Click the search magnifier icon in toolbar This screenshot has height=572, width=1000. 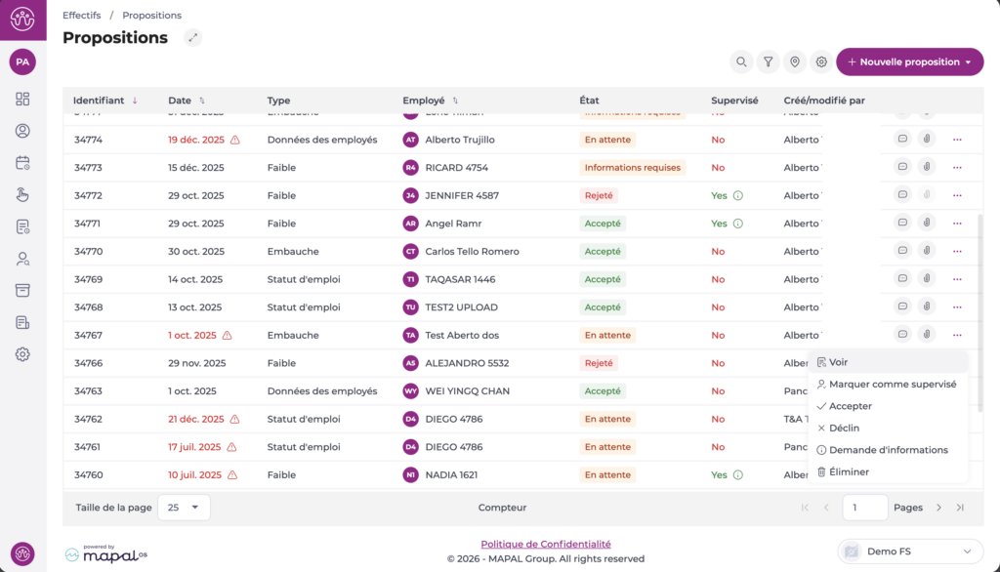click(742, 62)
